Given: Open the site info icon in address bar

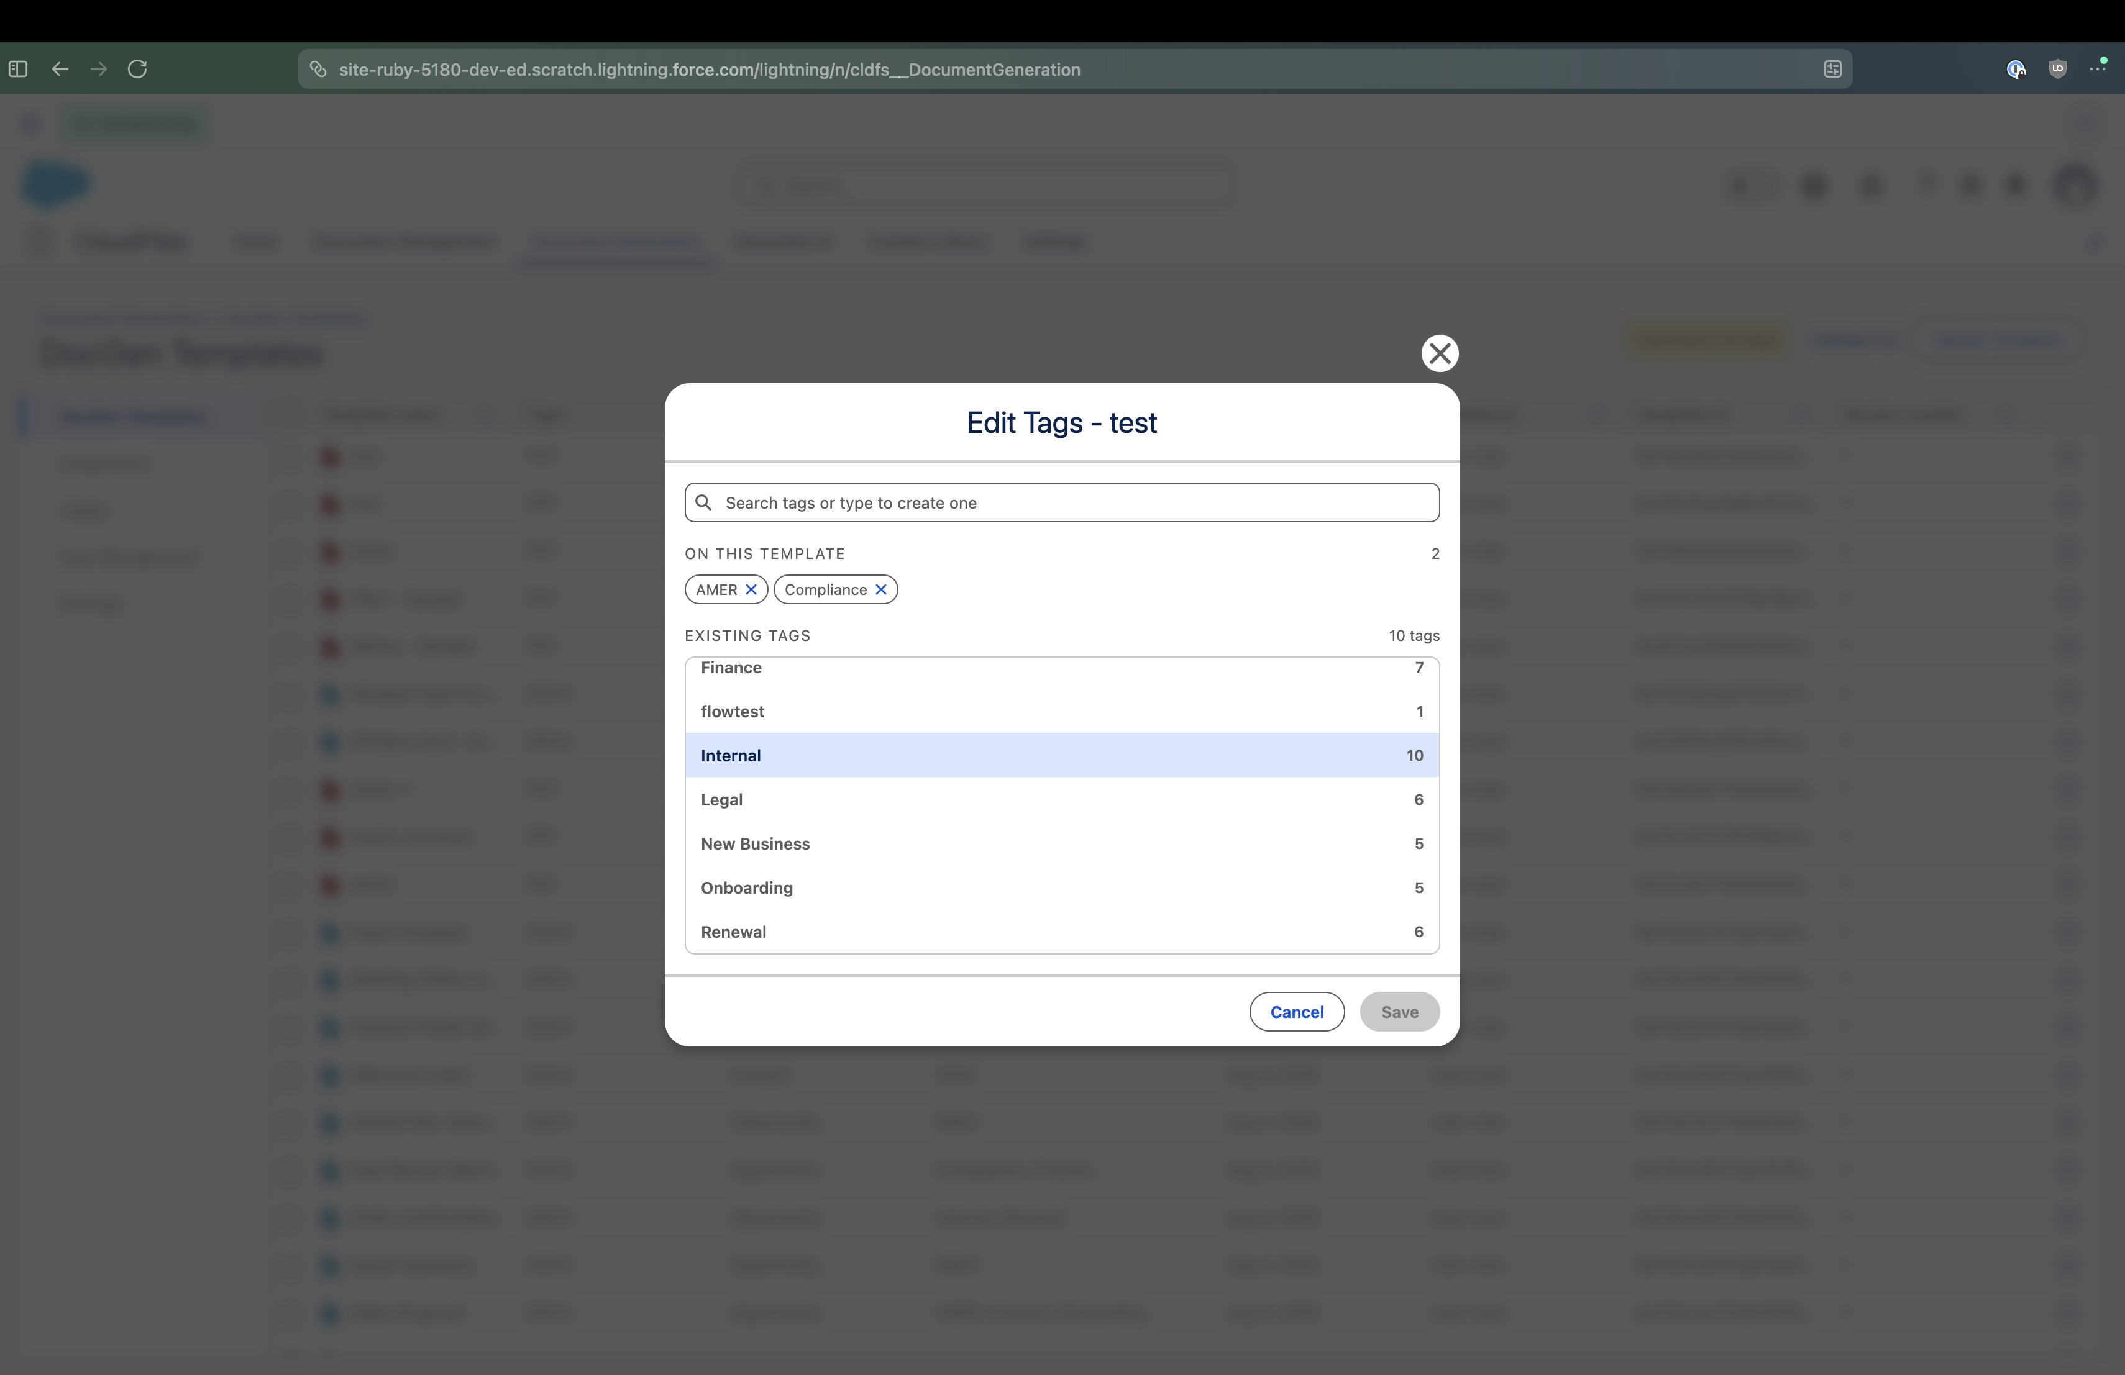Looking at the screenshot, I should click(x=318, y=69).
